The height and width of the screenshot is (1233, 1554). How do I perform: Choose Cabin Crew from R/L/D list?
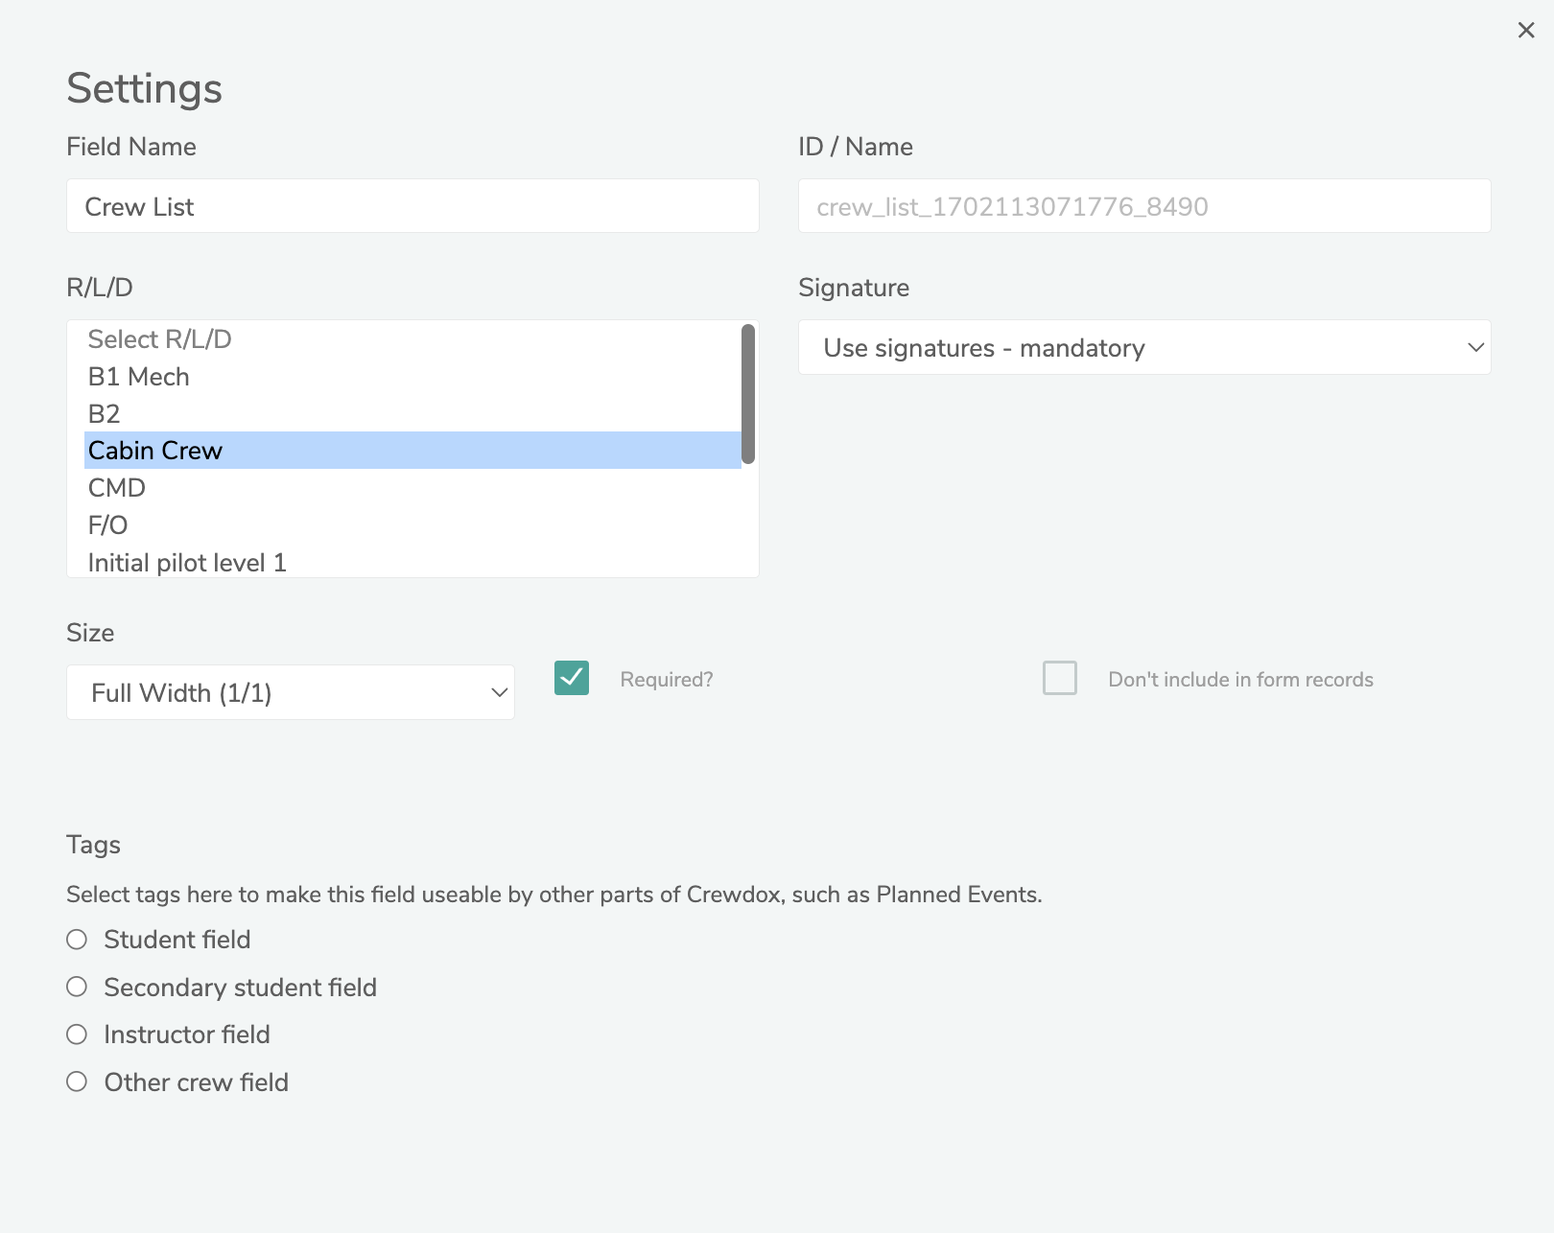pos(155,451)
